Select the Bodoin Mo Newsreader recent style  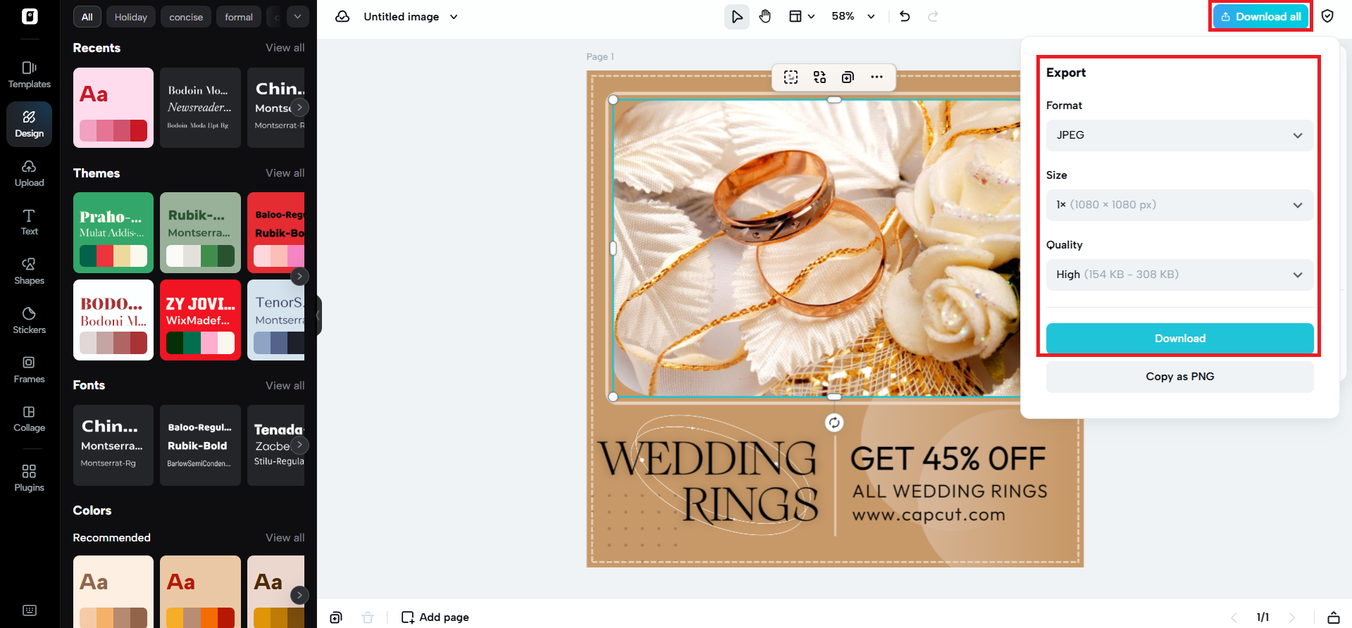click(x=200, y=108)
